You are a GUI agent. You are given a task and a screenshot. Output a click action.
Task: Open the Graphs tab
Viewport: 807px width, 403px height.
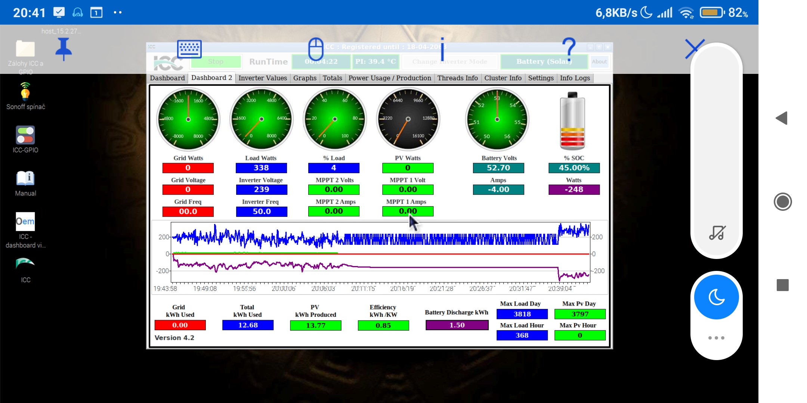click(305, 78)
